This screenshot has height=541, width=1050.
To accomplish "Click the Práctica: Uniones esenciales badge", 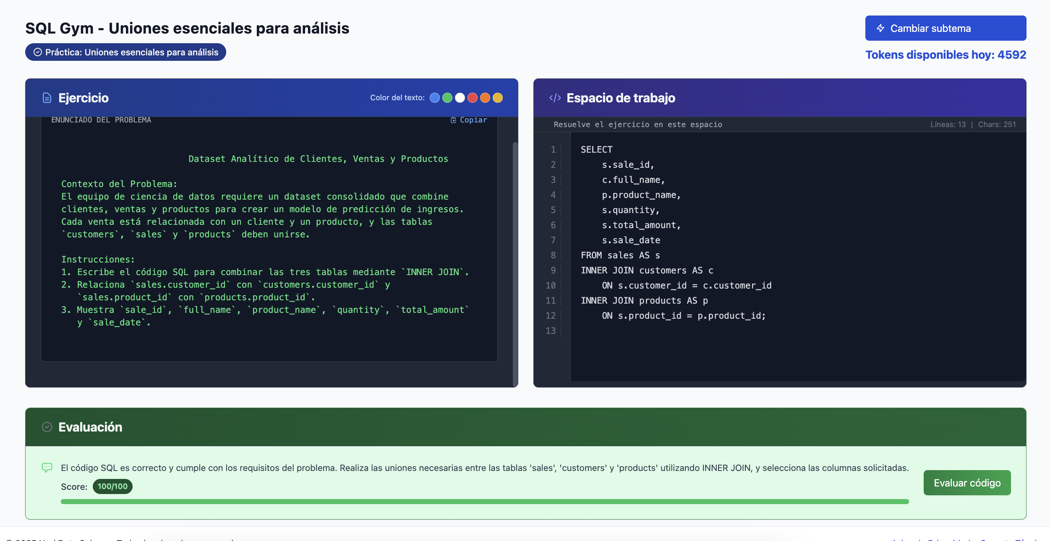I will pos(125,52).
